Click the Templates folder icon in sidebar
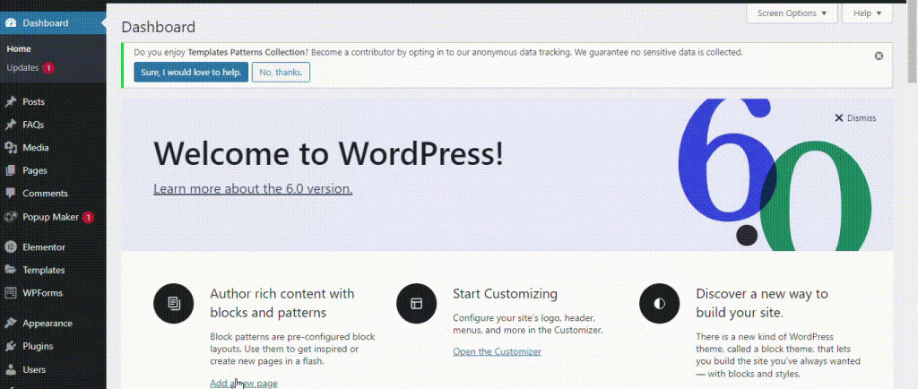The height and width of the screenshot is (389, 918). click(11, 270)
